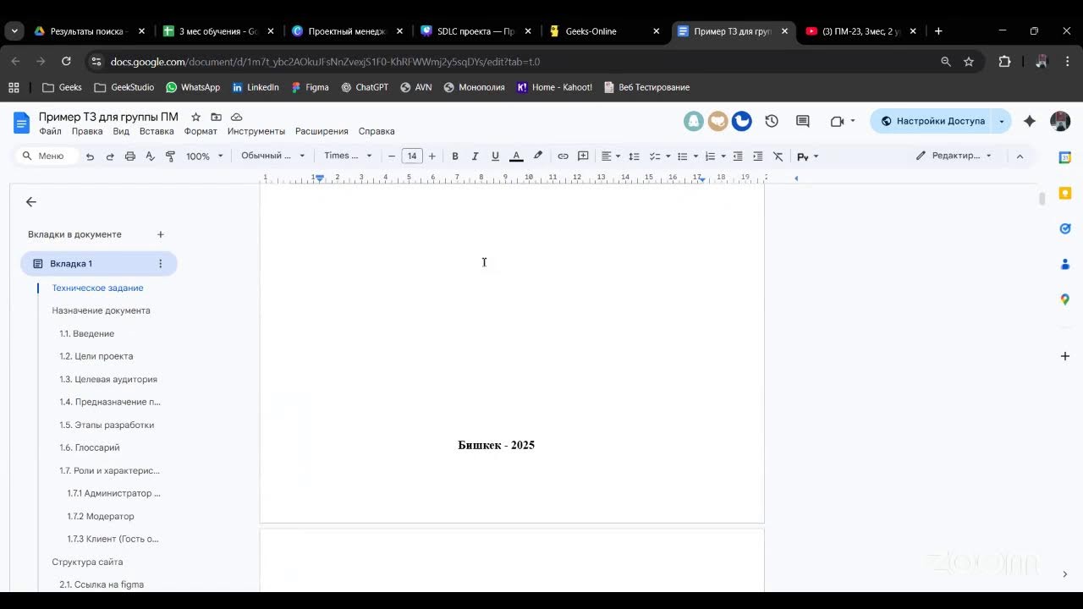Open options for Вкладка 1

(x=160, y=264)
